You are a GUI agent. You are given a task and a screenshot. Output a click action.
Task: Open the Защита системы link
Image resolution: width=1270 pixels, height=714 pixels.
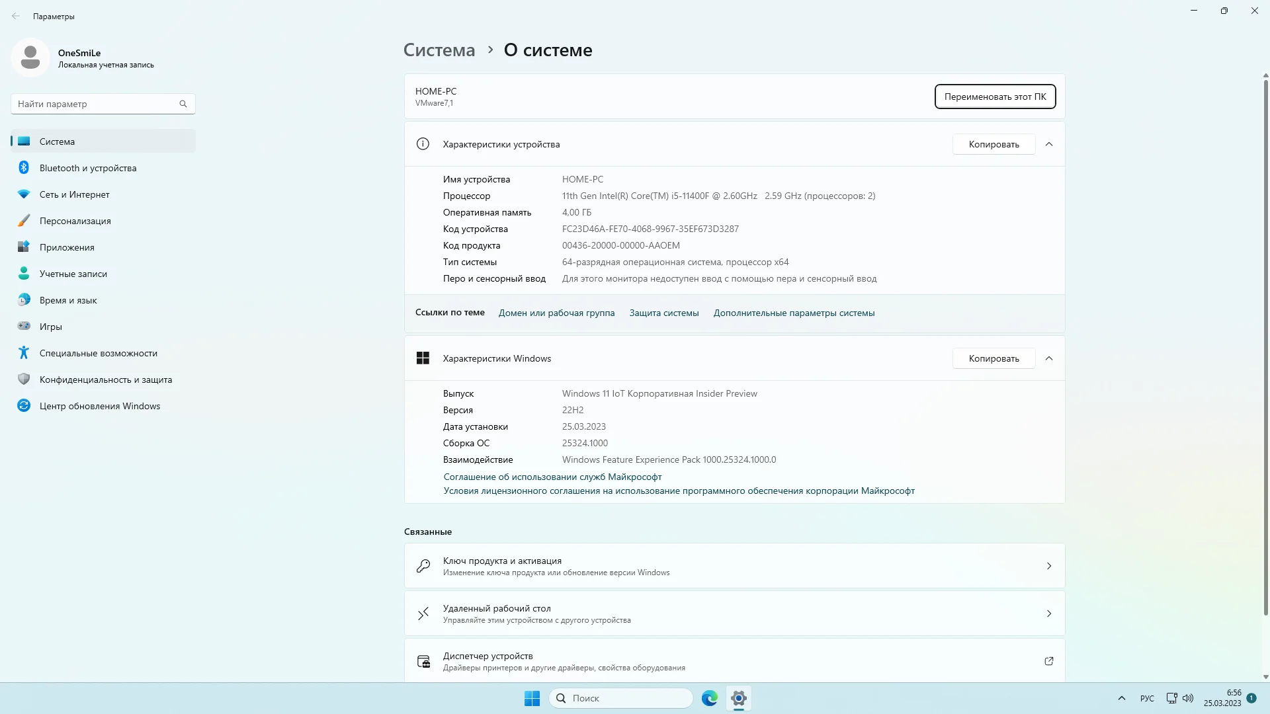[663, 313]
